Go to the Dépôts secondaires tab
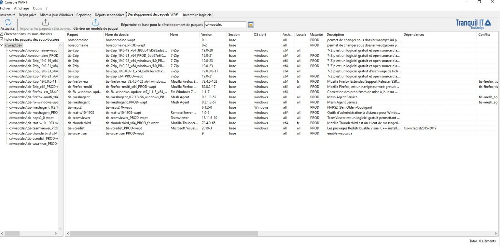Viewport: 500px width, 246px height. point(109,15)
